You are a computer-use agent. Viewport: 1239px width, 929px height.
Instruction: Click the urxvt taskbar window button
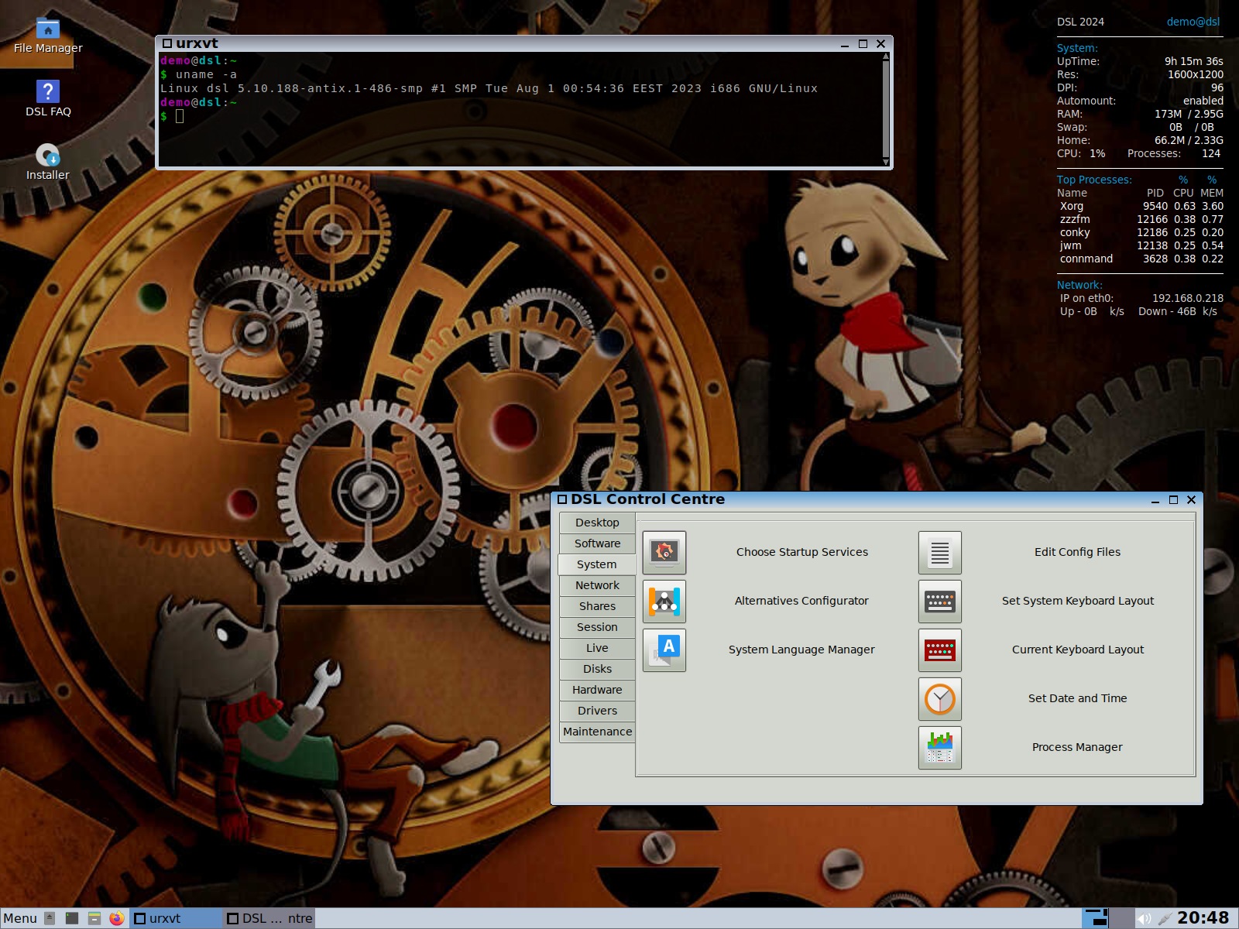click(174, 918)
